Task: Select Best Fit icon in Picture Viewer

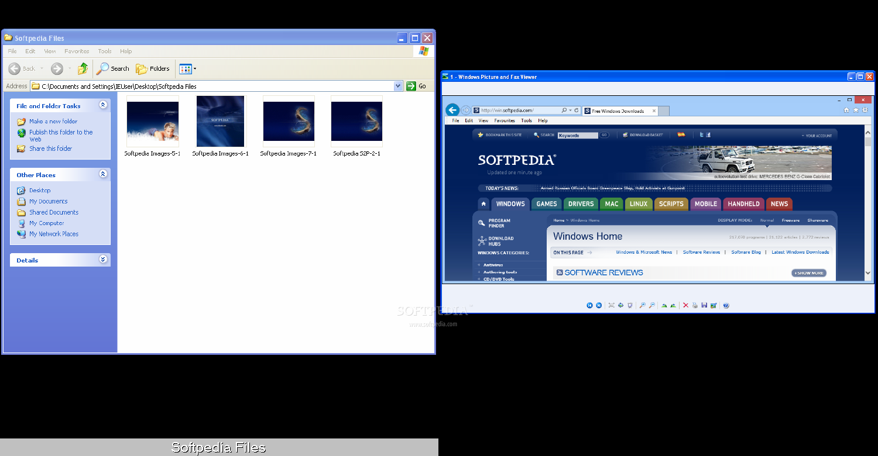Action: (x=612, y=305)
